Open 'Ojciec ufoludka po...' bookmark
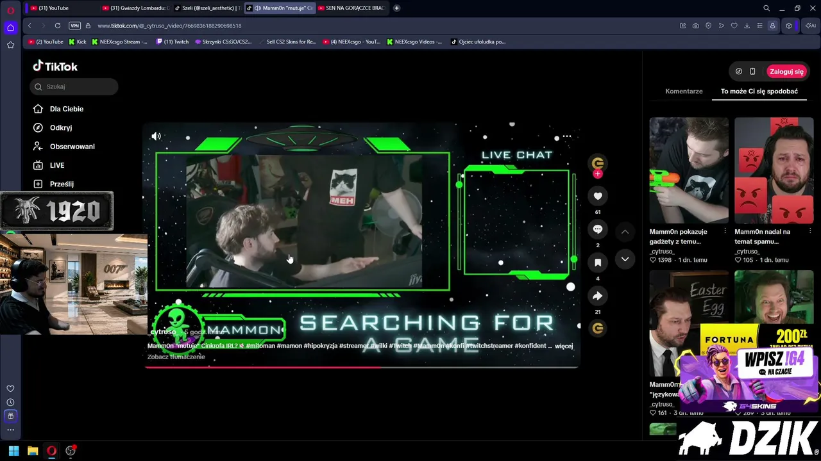Screen dimensions: 821x461 coord(478,42)
